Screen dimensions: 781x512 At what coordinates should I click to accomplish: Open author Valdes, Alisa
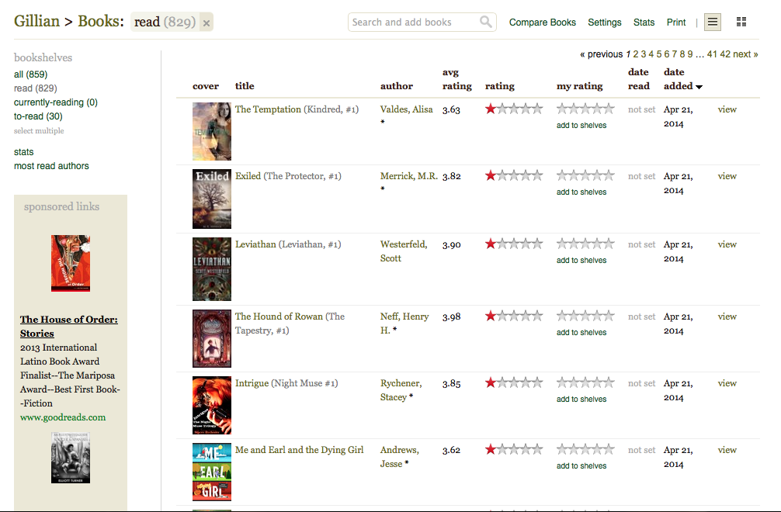[x=407, y=109]
